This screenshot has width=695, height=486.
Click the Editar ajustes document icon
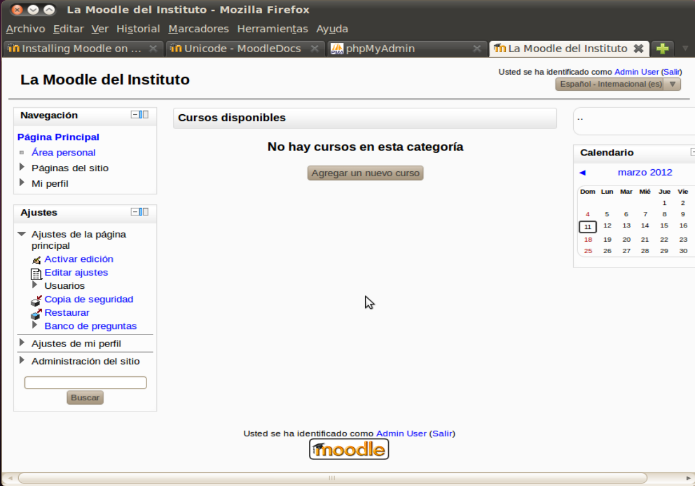36,273
